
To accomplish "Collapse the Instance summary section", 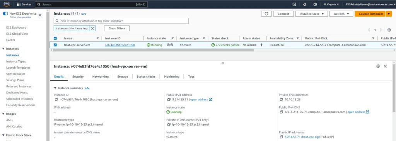I will click(55, 88).
